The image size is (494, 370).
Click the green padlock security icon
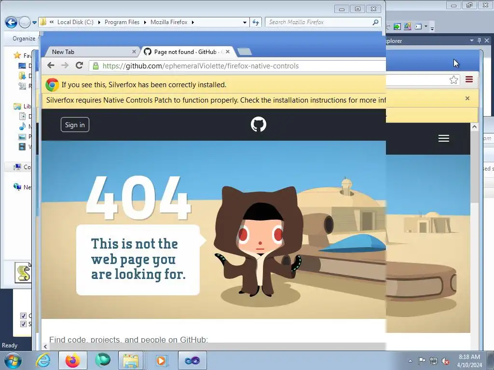click(96, 66)
